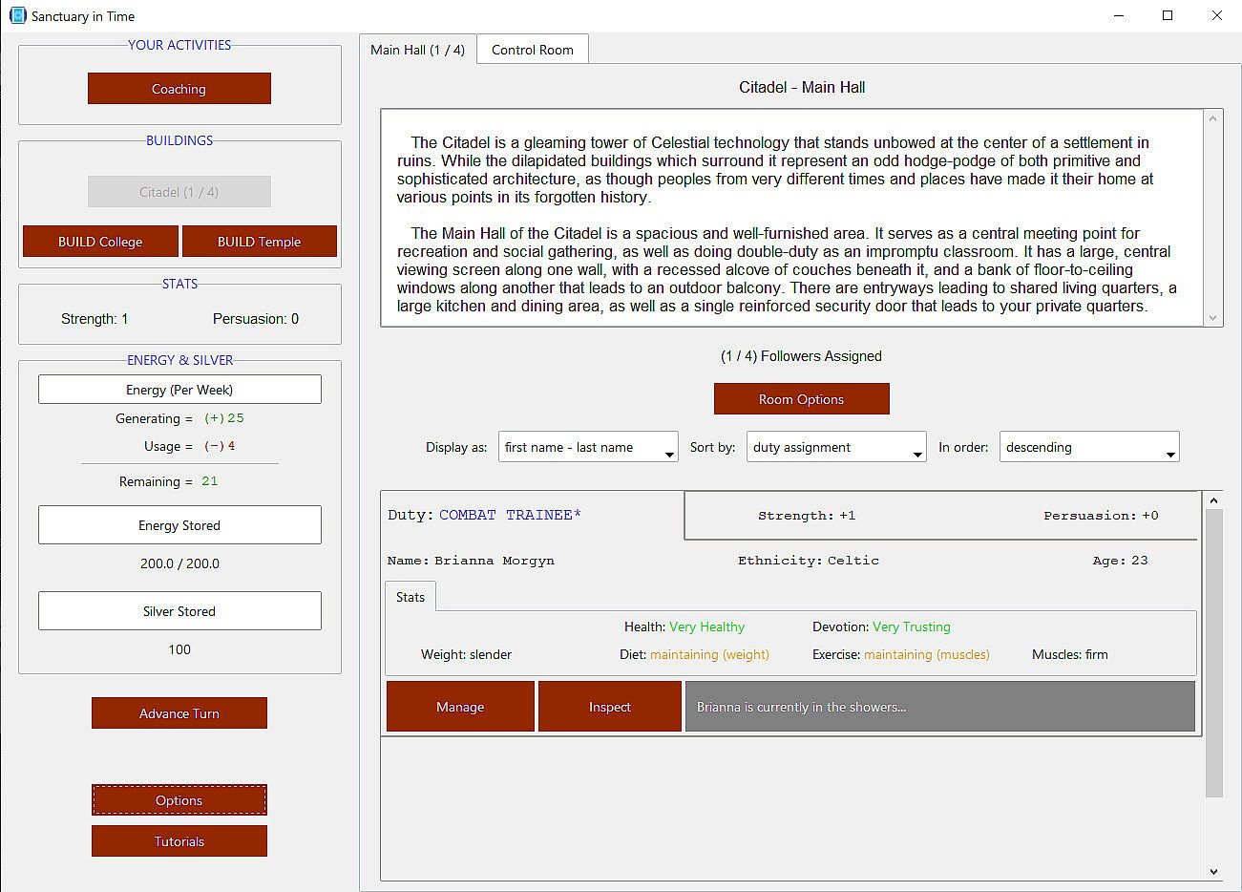
Task: Click the follower list scrollbar up arrow
Action: click(1214, 500)
